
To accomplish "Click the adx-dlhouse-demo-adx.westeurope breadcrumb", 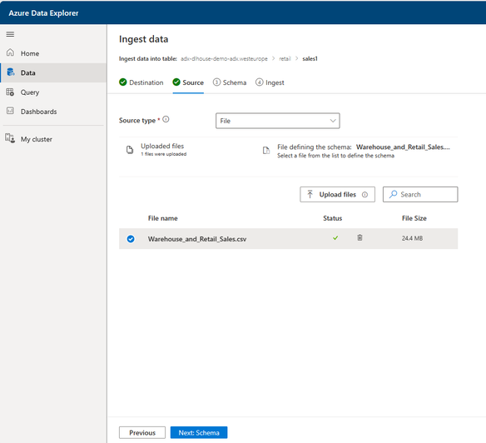I will [x=224, y=58].
